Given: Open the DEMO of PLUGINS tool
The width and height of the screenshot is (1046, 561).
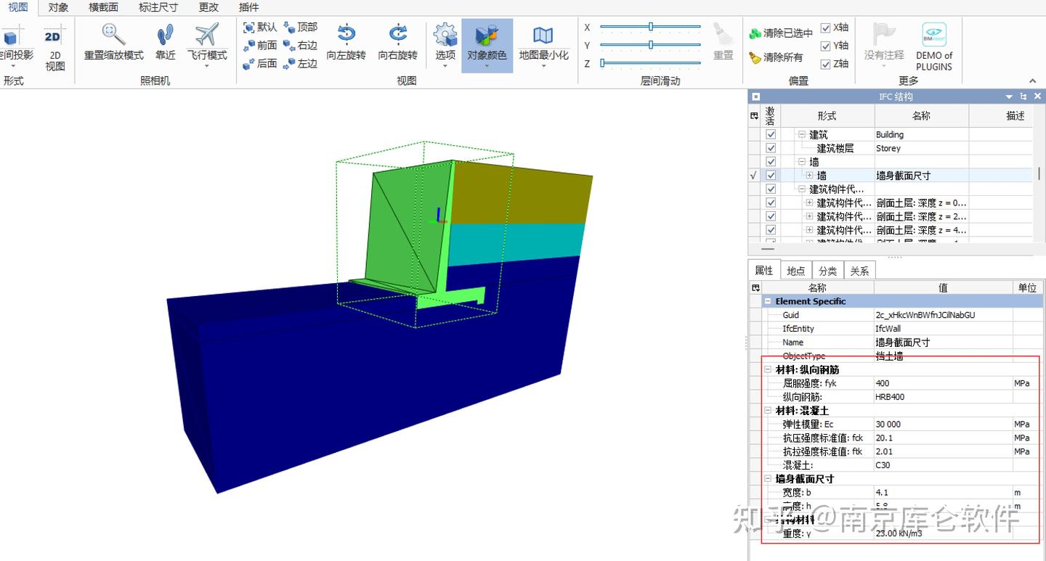Looking at the screenshot, I should (934, 46).
